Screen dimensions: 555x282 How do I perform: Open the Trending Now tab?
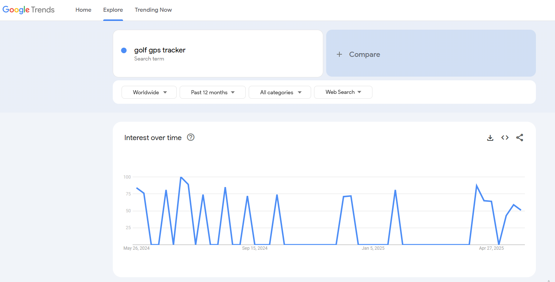(153, 10)
